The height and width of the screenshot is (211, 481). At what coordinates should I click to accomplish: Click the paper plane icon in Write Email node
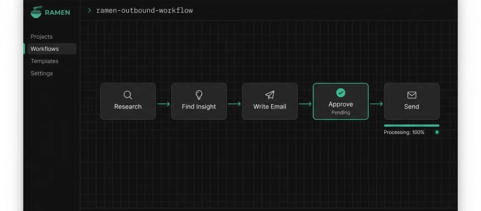click(270, 95)
